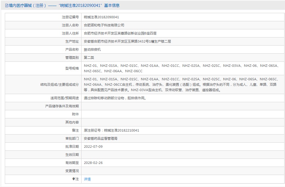Click the 注册人名称 label
This screenshot has width=285, height=187.
pyautogui.click(x=70, y=25)
